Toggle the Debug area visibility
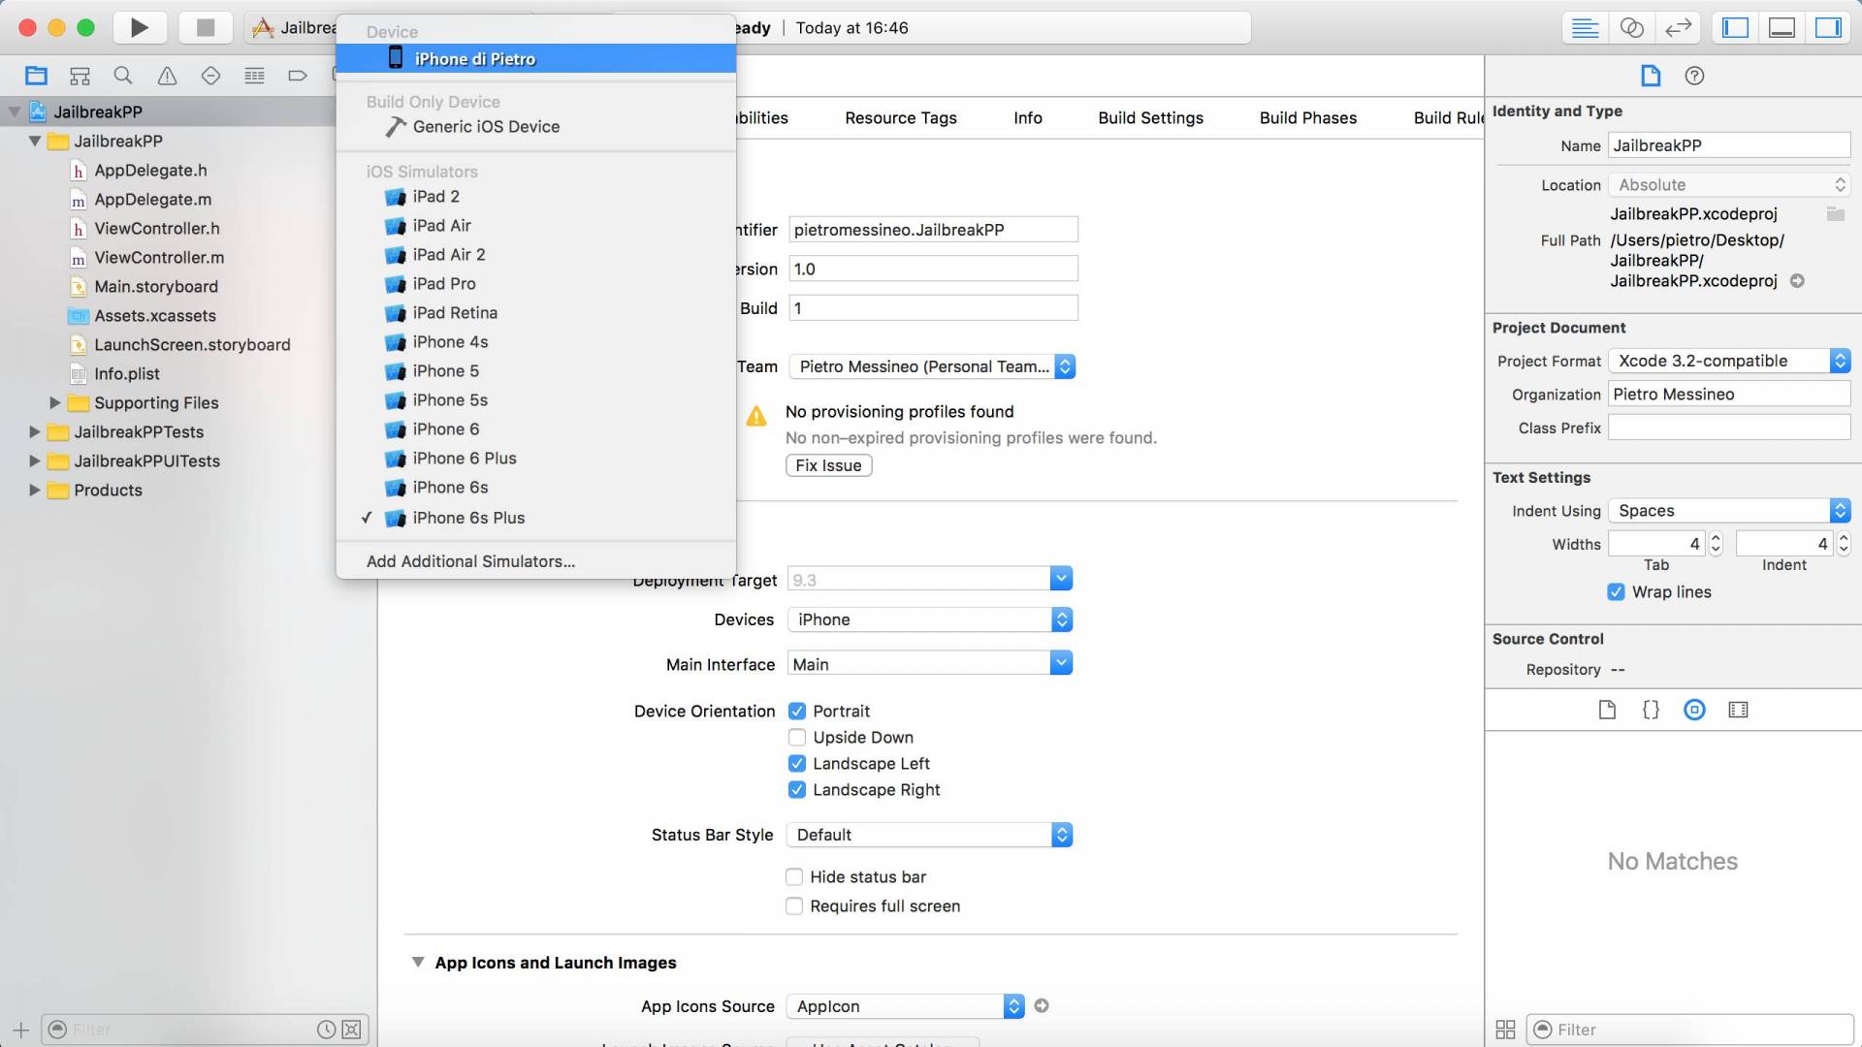1862x1047 pixels. pyautogui.click(x=1782, y=28)
